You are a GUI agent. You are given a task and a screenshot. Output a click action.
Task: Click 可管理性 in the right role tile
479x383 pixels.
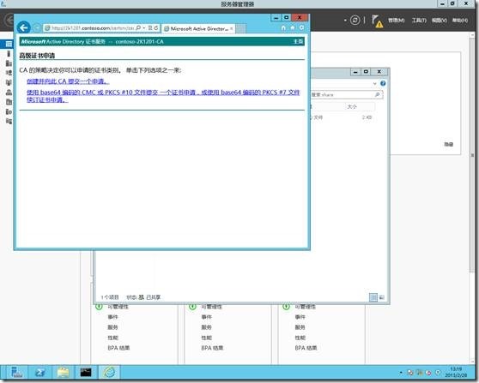point(306,307)
